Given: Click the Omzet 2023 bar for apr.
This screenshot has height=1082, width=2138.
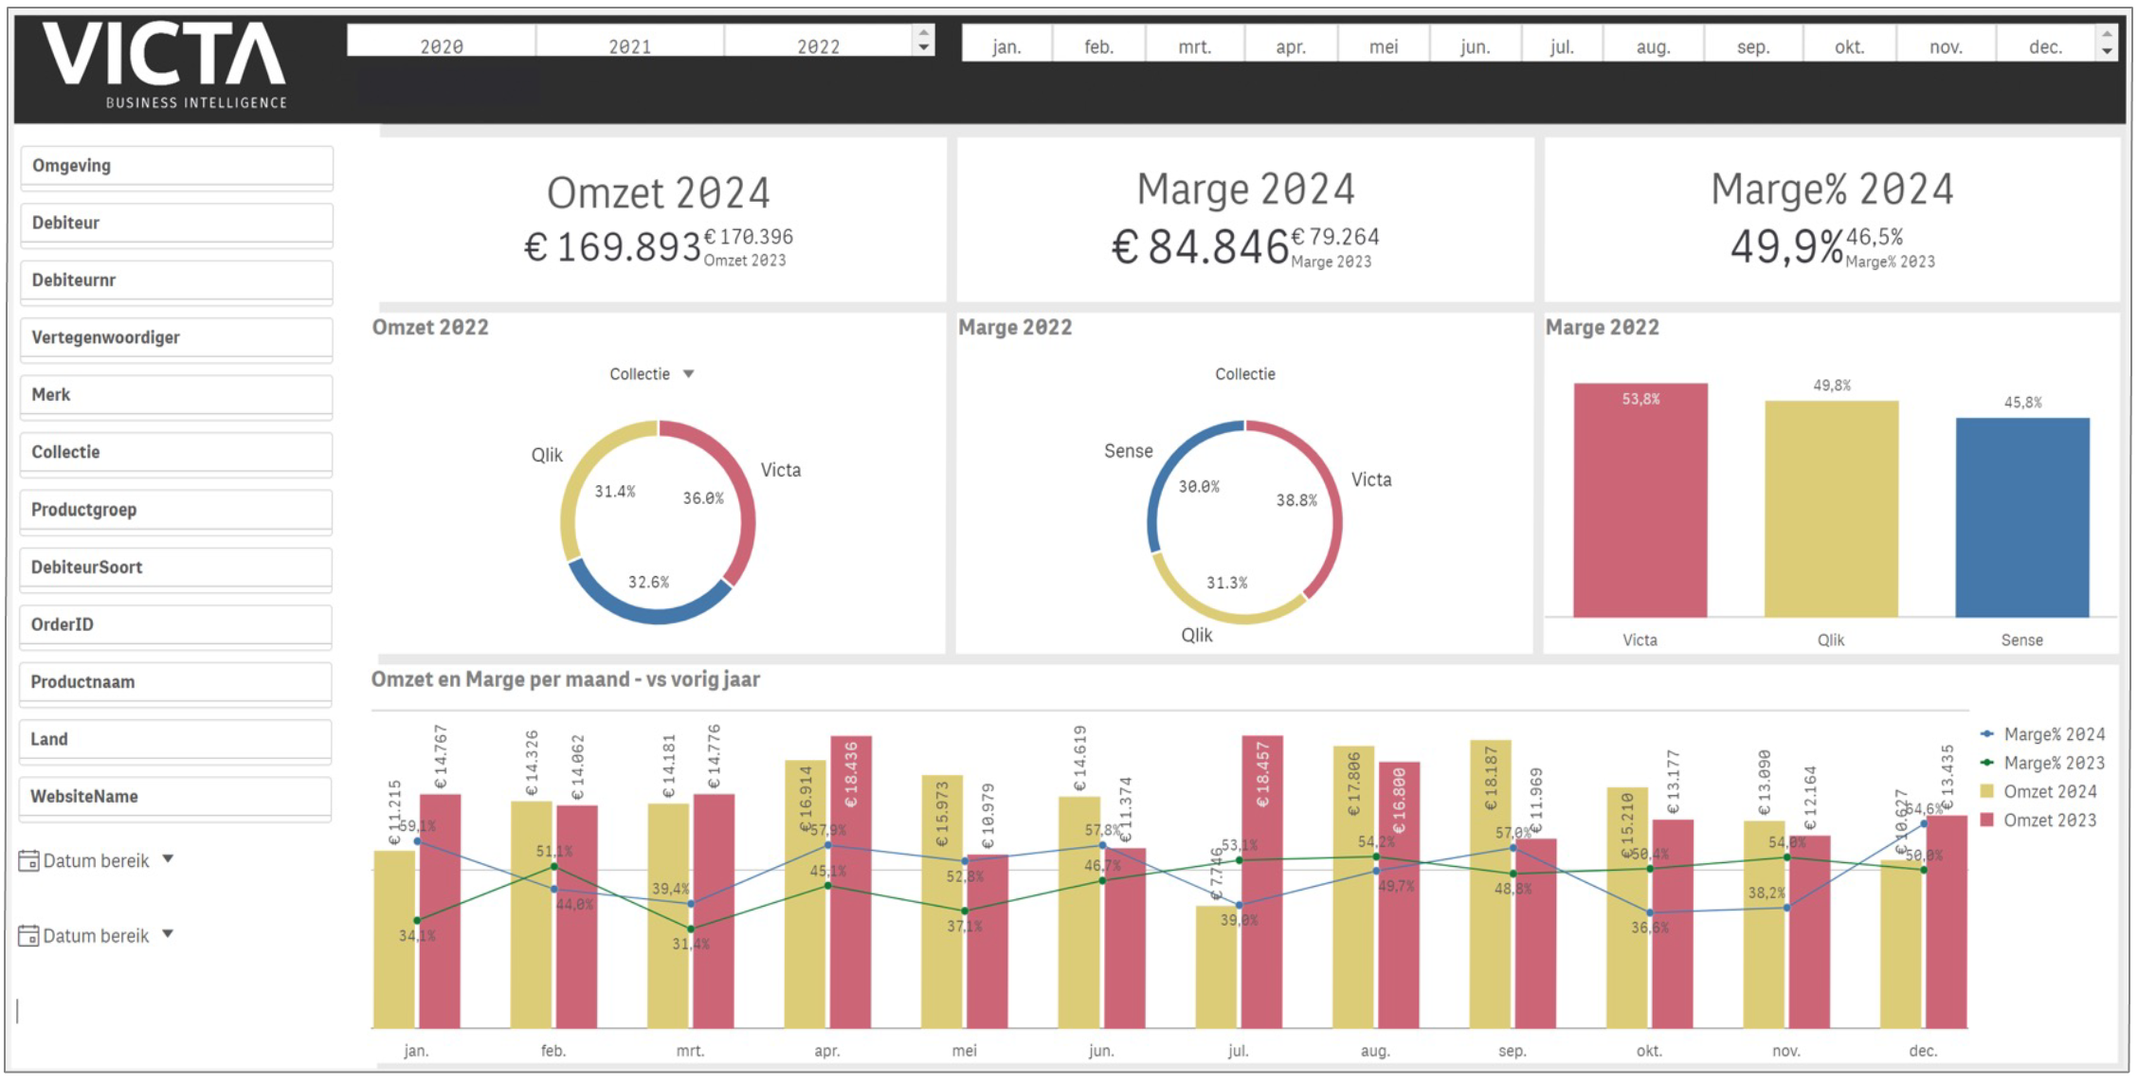Looking at the screenshot, I should pos(851,881).
